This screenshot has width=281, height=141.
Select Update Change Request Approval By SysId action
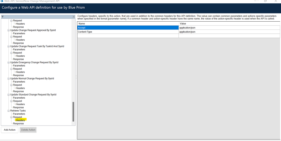33,30
